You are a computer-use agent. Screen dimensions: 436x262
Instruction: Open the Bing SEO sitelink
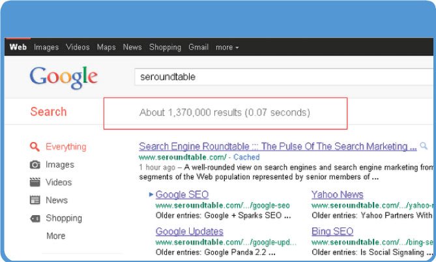[332, 231]
